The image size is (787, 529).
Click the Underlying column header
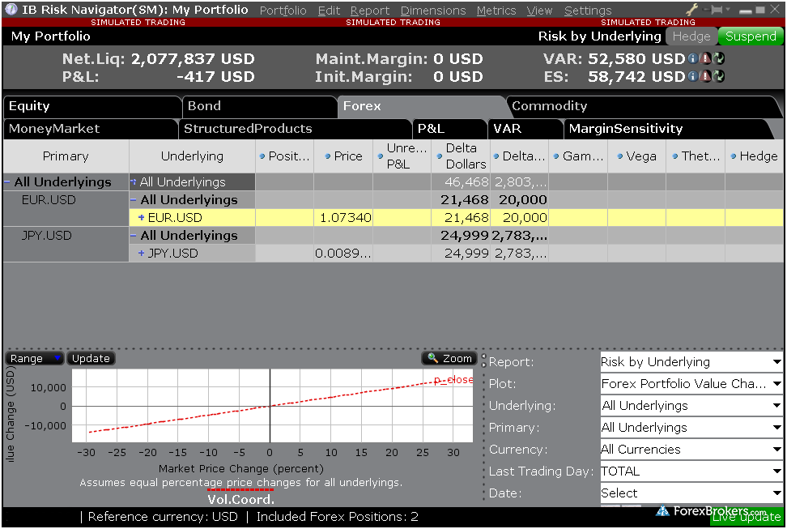192,156
